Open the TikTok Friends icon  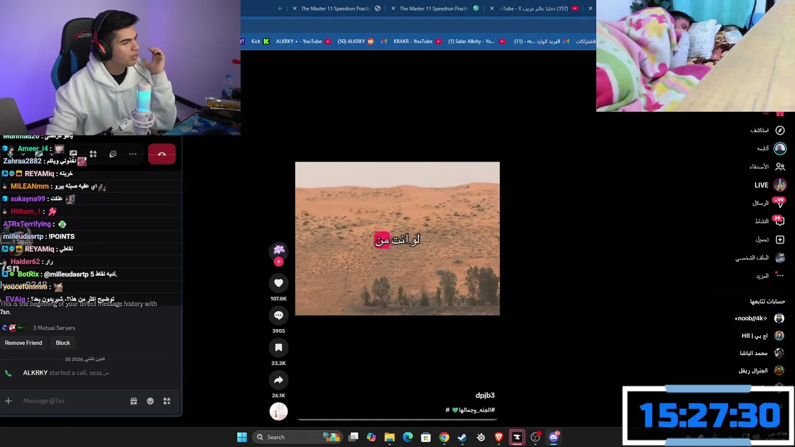(780, 166)
